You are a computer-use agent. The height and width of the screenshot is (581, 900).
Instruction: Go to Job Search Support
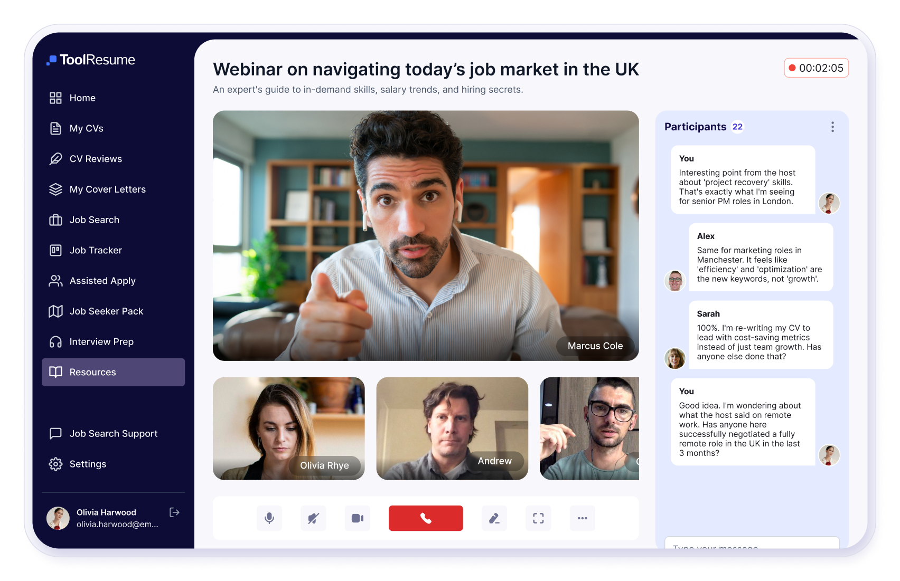pyautogui.click(x=113, y=433)
